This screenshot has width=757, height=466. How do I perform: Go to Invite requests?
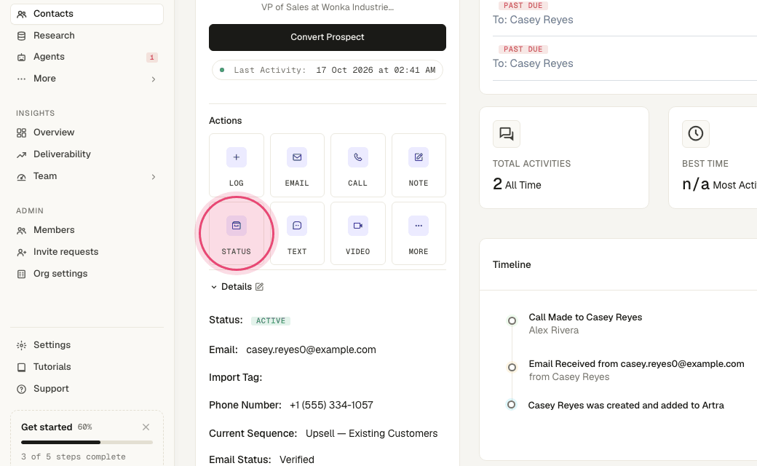pyautogui.click(x=87, y=252)
